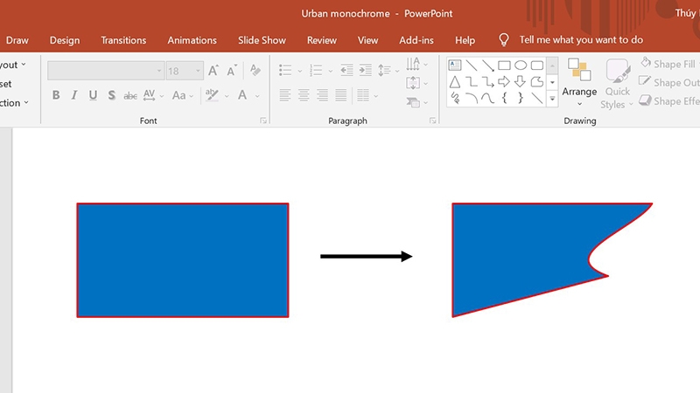Screen dimensions: 700x393
Task: Go to the Slide Show tab
Action: [x=262, y=40]
